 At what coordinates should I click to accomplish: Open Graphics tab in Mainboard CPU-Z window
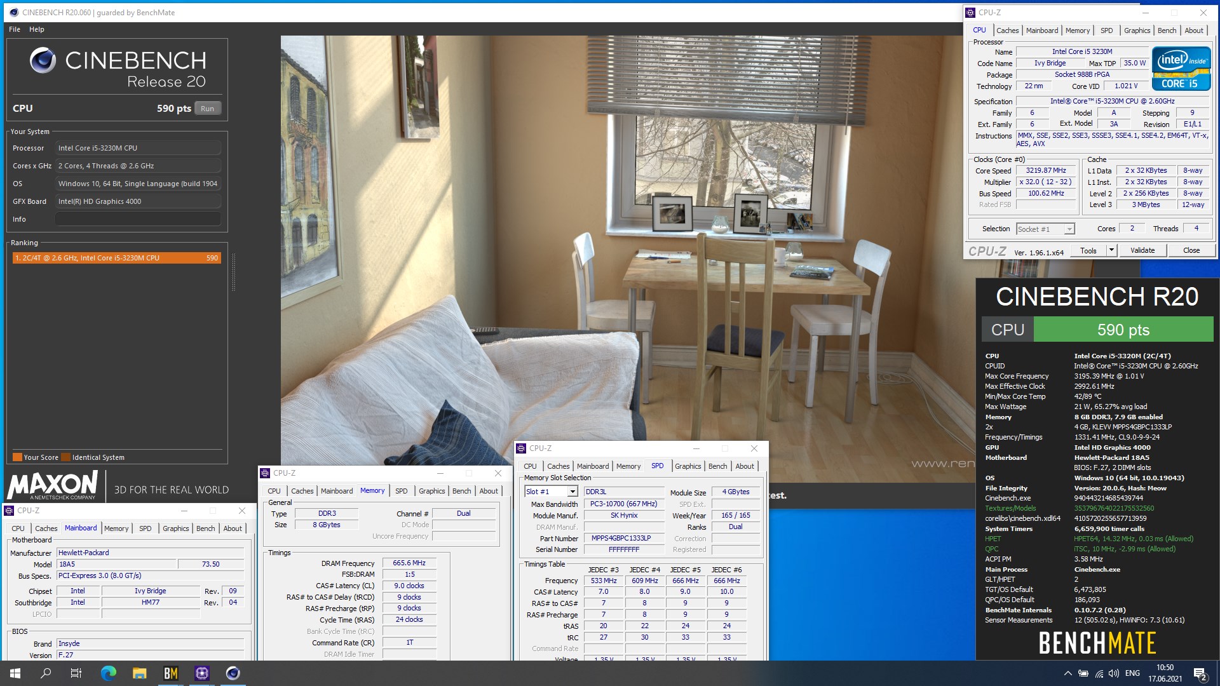[x=176, y=528]
